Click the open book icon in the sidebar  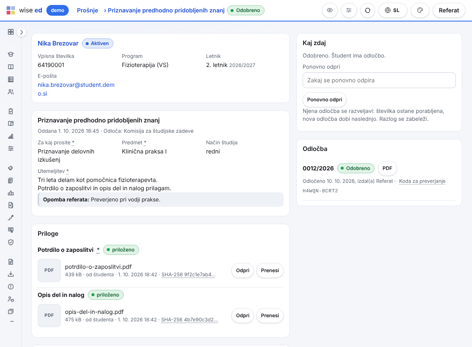click(11, 67)
